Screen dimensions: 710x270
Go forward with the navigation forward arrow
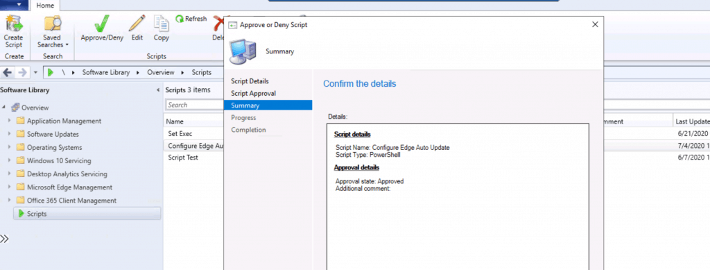pyautogui.click(x=22, y=72)
